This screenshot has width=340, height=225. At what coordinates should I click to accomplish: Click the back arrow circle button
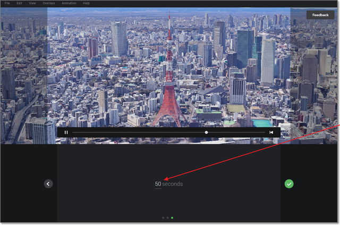48,184
